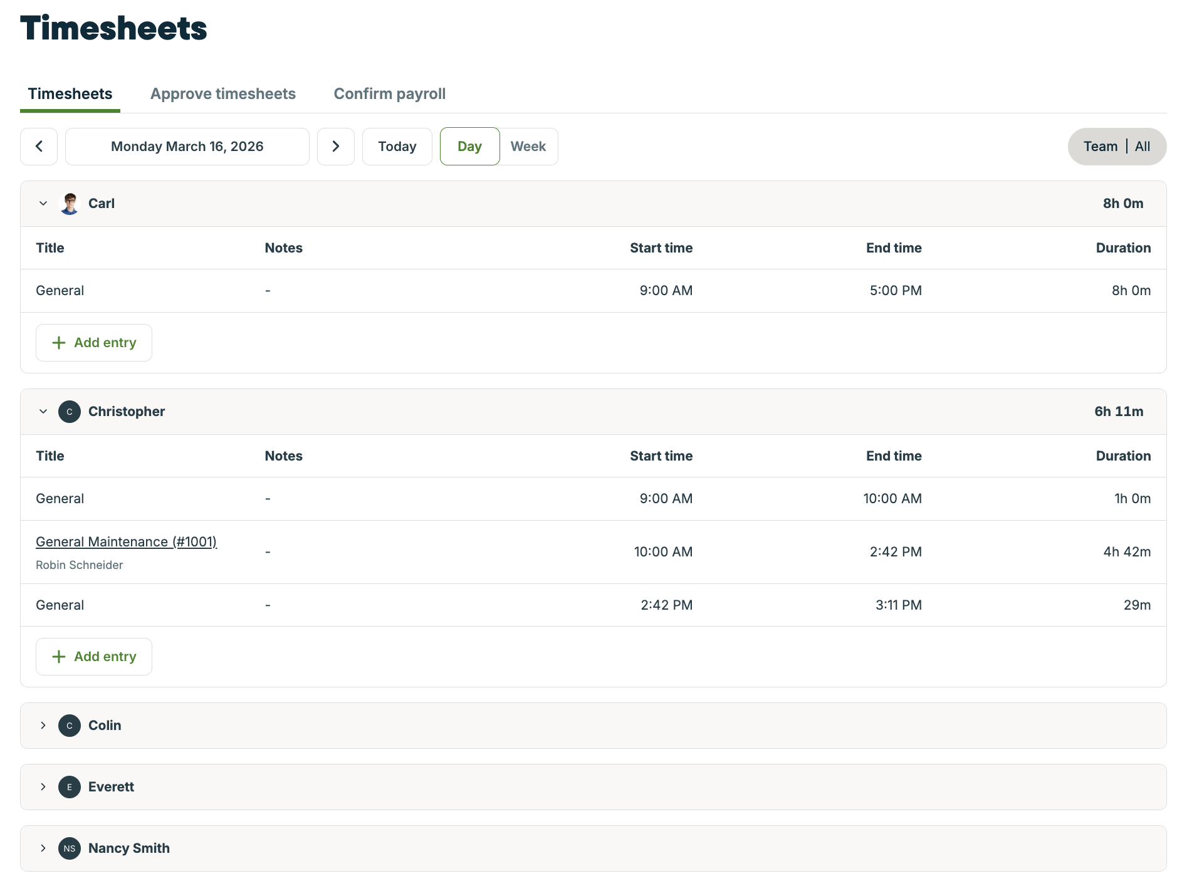Switch view from Day to Week
This screenshot has width=1182, height=876.
pos(528,146)
